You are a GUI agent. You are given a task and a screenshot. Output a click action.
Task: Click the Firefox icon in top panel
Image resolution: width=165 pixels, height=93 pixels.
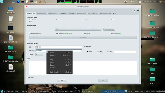[x=18, y=2]
